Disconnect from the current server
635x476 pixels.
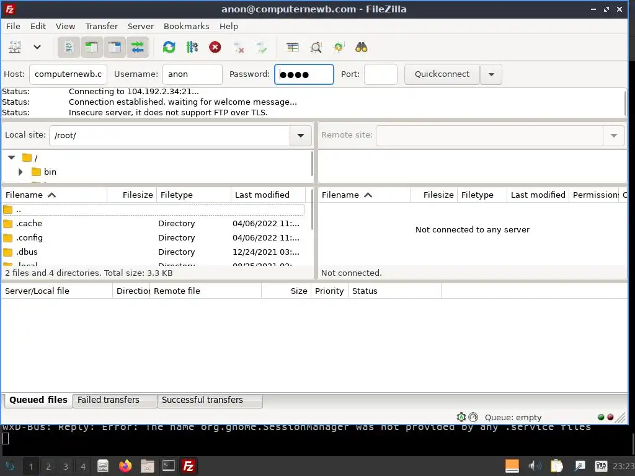[x=239, y=47]
